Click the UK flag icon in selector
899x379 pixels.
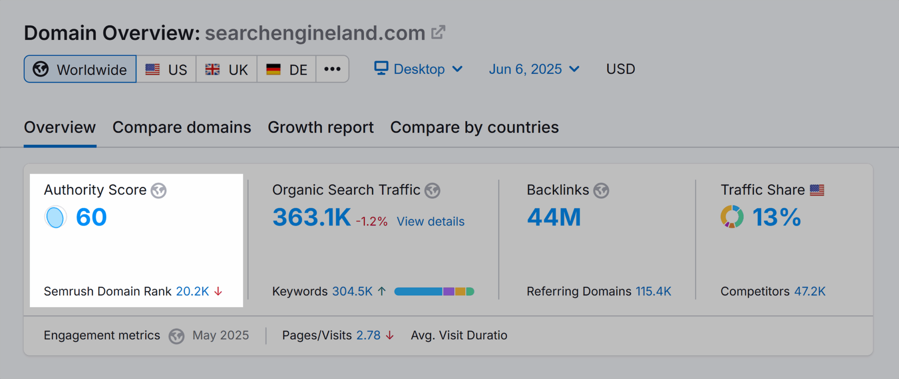pyautogui.click(x=212, y=69)
